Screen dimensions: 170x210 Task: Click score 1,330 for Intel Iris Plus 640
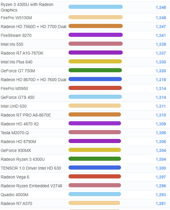click(161, 62)
